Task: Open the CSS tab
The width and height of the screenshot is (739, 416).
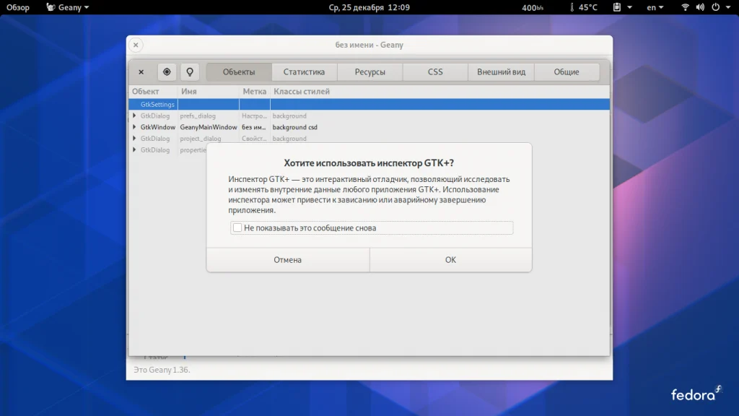Action: click(435, 72)
